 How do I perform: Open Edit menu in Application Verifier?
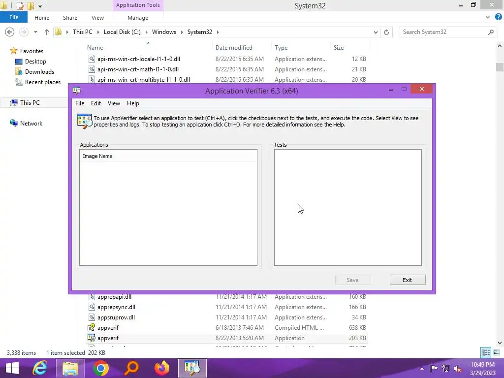96,103
